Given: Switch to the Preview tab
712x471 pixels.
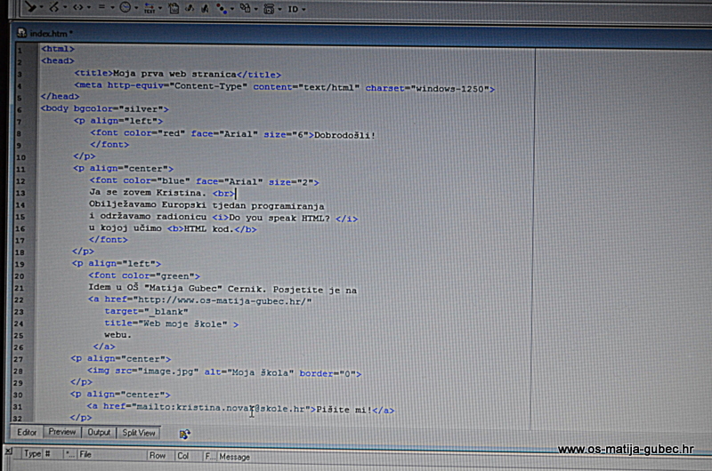Looking at the screenshot, I should coord(62,432).
